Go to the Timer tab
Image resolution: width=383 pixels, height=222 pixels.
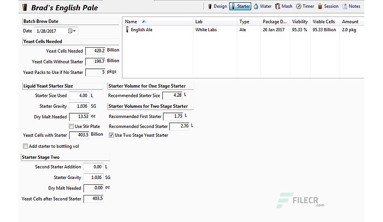pos(305,6)
